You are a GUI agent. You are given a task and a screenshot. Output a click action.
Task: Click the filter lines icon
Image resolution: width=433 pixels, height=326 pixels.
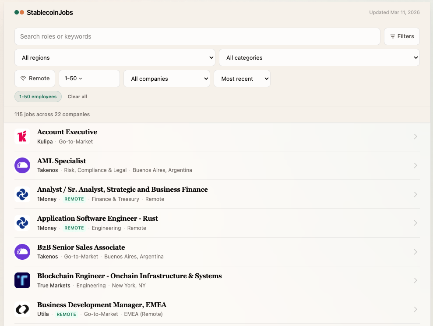tap(392, 36)
